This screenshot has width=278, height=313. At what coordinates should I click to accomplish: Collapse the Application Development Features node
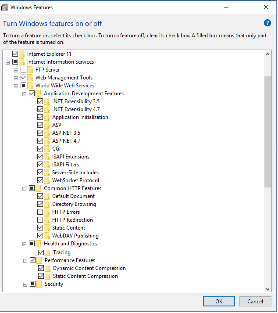click(x=25, y=94)
